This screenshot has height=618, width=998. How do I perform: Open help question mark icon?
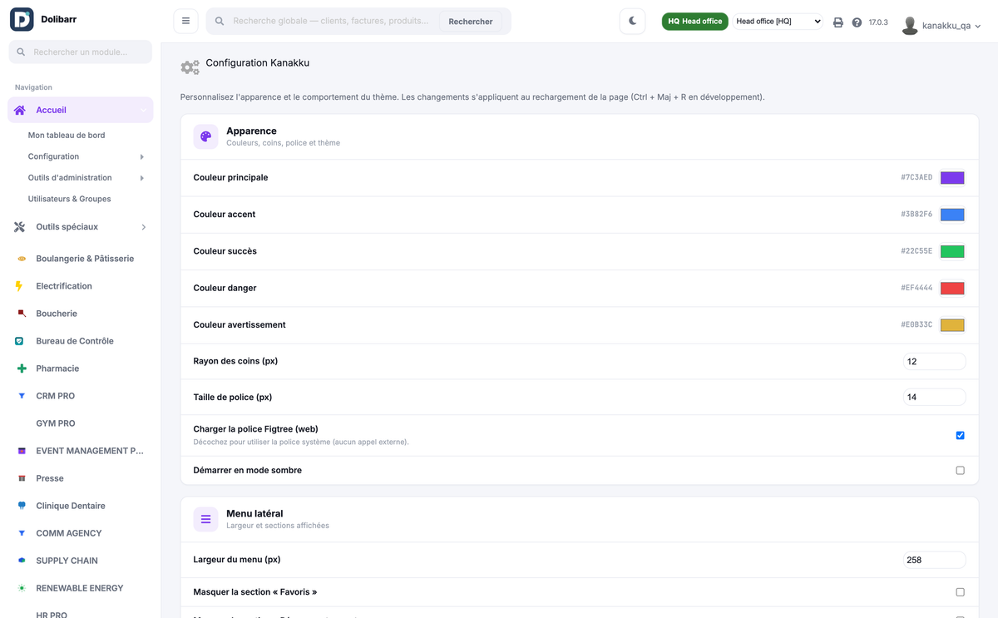coord(857,22)
